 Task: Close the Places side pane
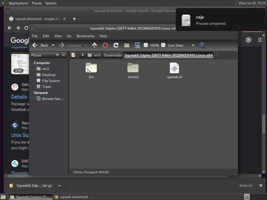click(x=64, y=55)
